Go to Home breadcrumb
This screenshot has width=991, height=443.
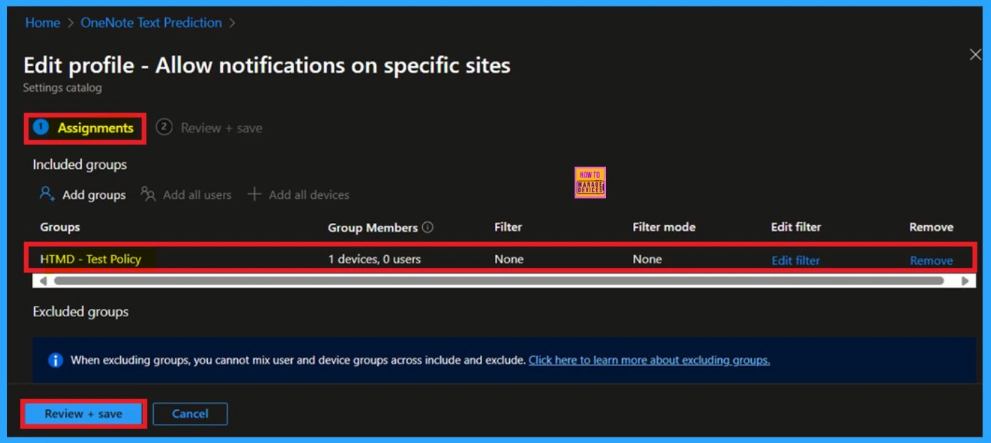(43, 23)
